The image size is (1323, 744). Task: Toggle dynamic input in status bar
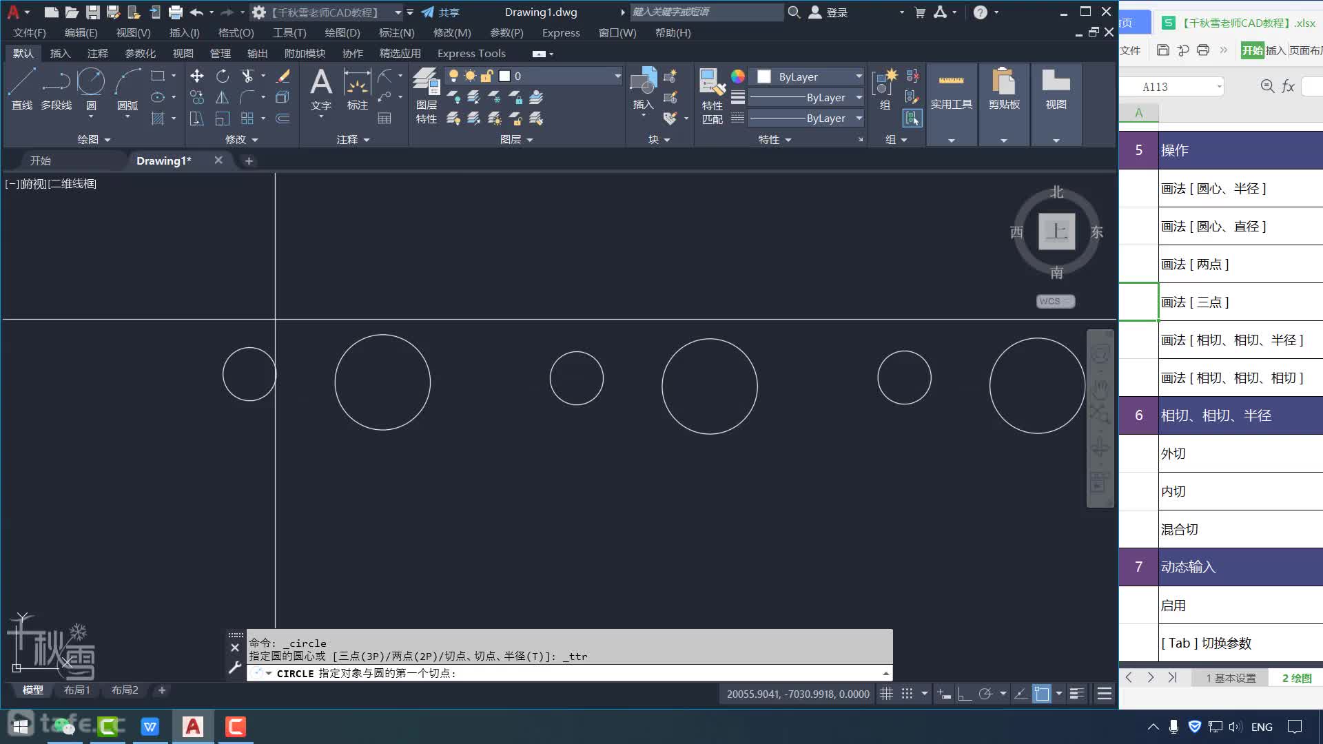coord(944,694)
